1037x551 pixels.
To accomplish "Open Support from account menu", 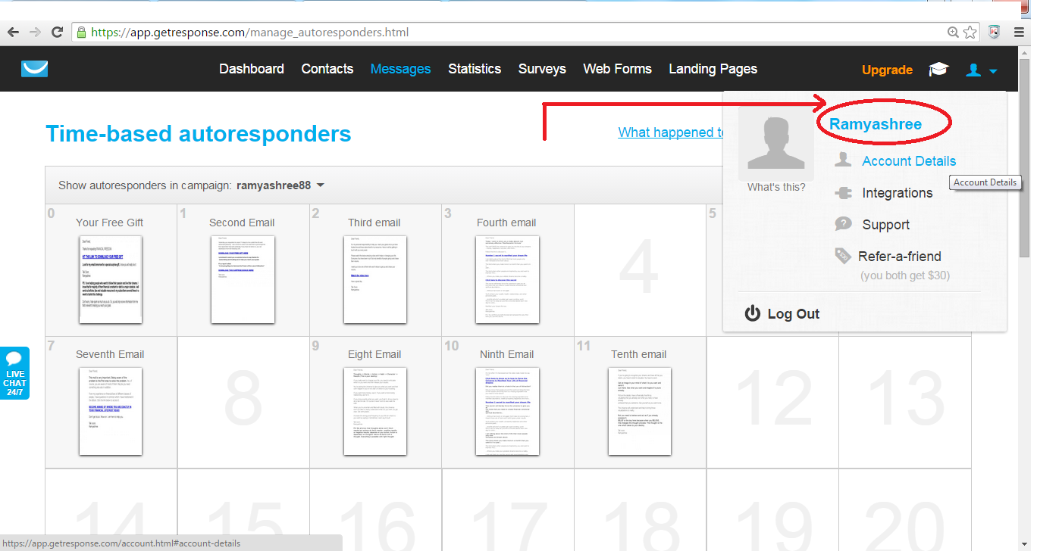I will tap(885, 225).
